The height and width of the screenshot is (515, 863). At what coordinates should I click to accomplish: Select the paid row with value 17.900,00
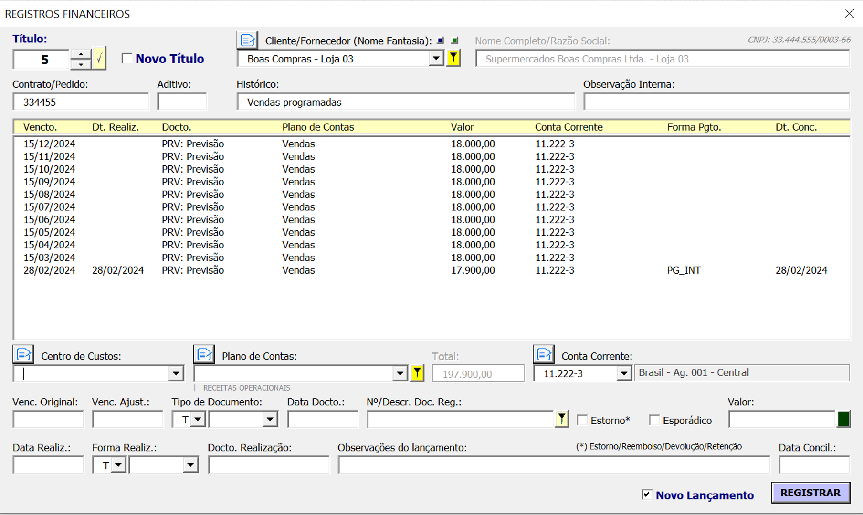point(431,270)
